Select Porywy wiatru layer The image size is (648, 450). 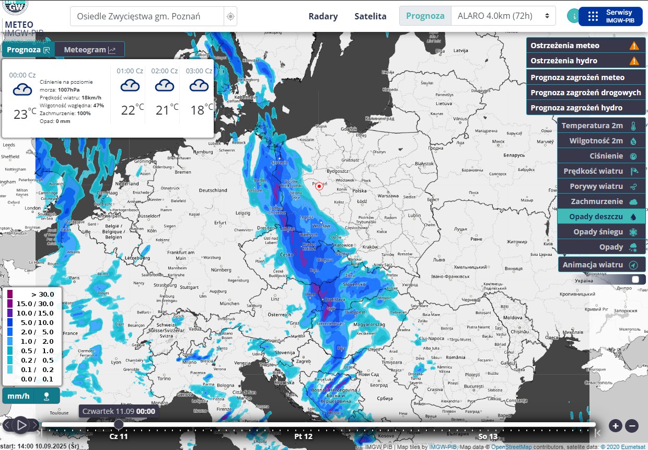pos(601,186)
